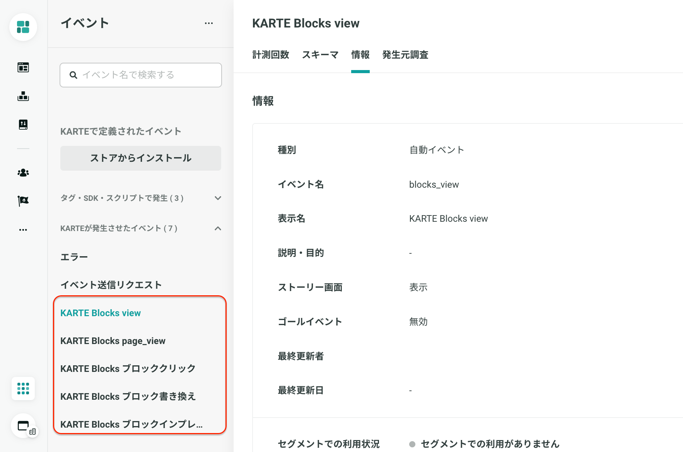Collapse the KARTEが発生させたイベント section
This screenshot has height=452, width=683.
coord(141,228)
